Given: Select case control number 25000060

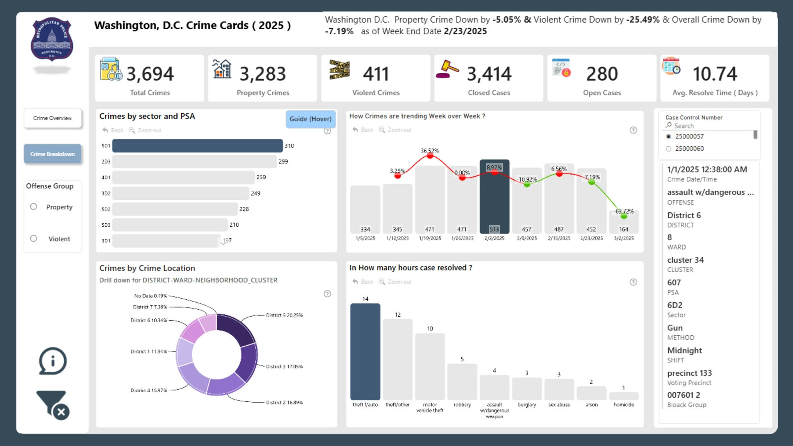Looking at the screenshot, I should 668,149.
